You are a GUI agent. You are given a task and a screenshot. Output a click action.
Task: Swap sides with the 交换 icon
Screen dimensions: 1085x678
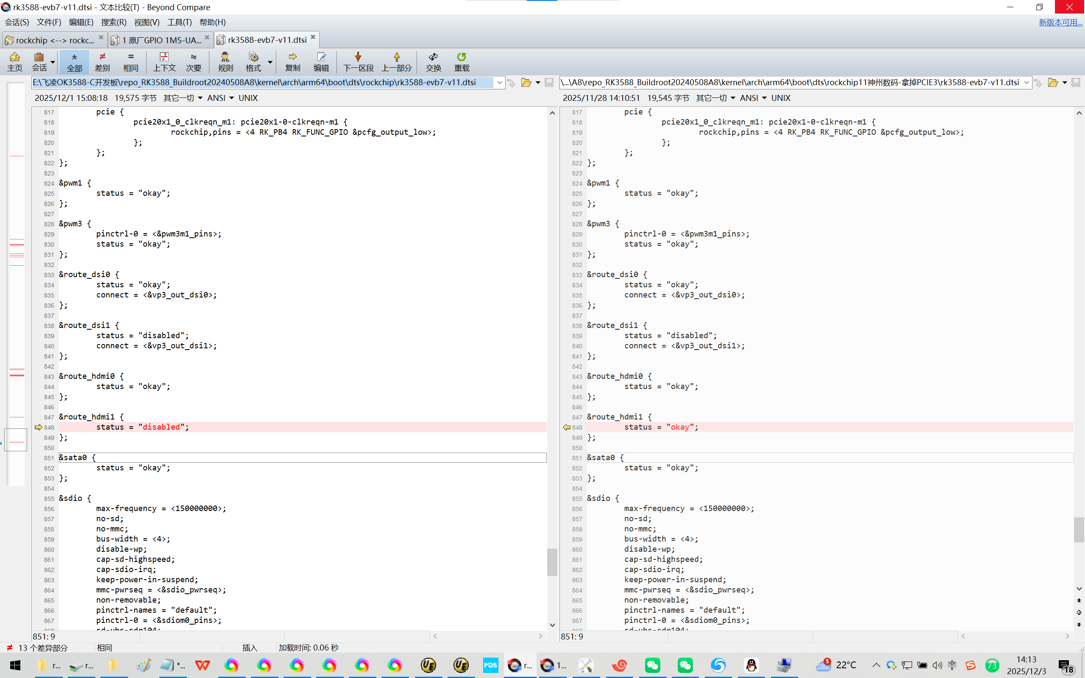pyautogui.click(x=433, y=61)
